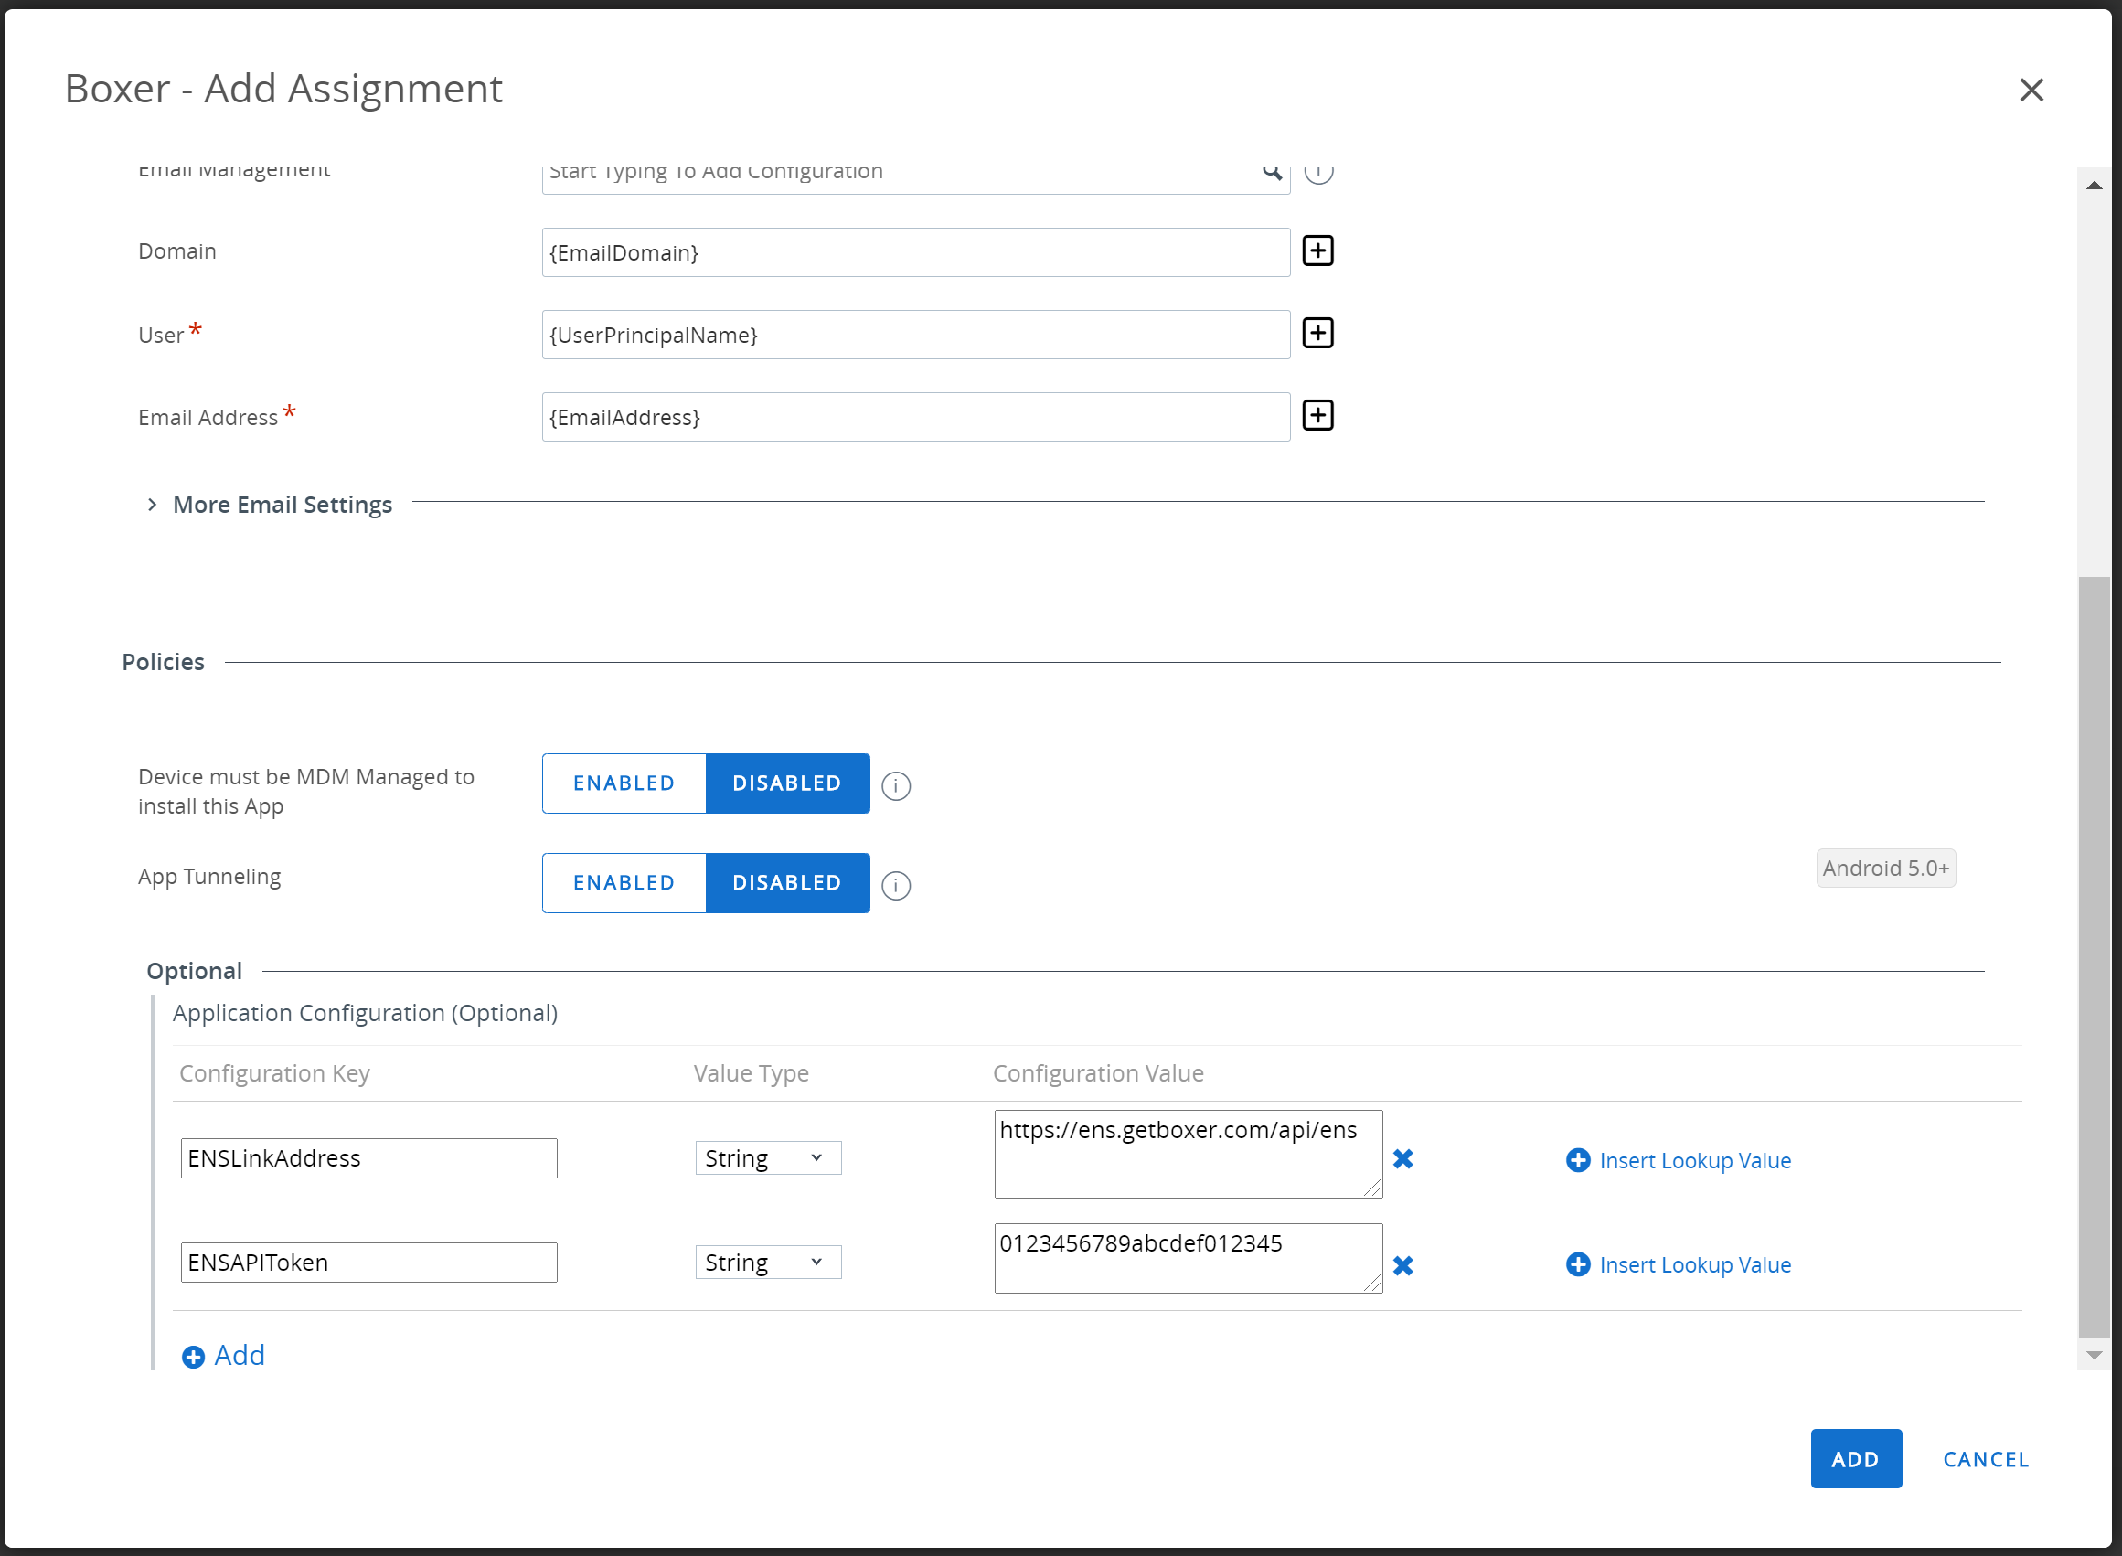The height and width of the screenshot is (1556, 2122).
Task: Show info for App Tunneling policy
Action: (x=896, y=885)
